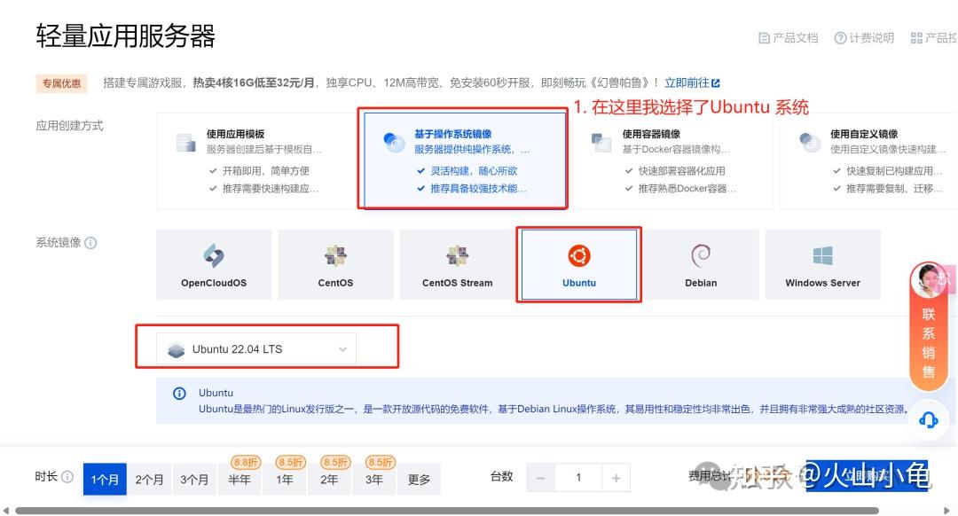The height and width of the screenshot is (516, 958).
Task: Click the 使用容器镜像 card icon
Action: [x=601, y=142]
